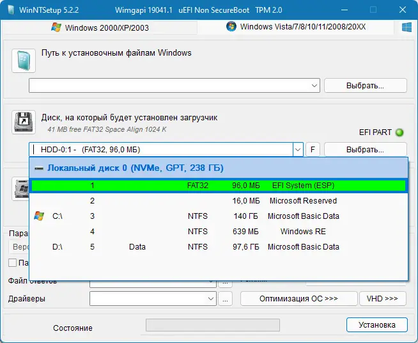Screen dimensions: 418x343
Task: Click the browse button next to Драйверы
Action: coord(225,298)
